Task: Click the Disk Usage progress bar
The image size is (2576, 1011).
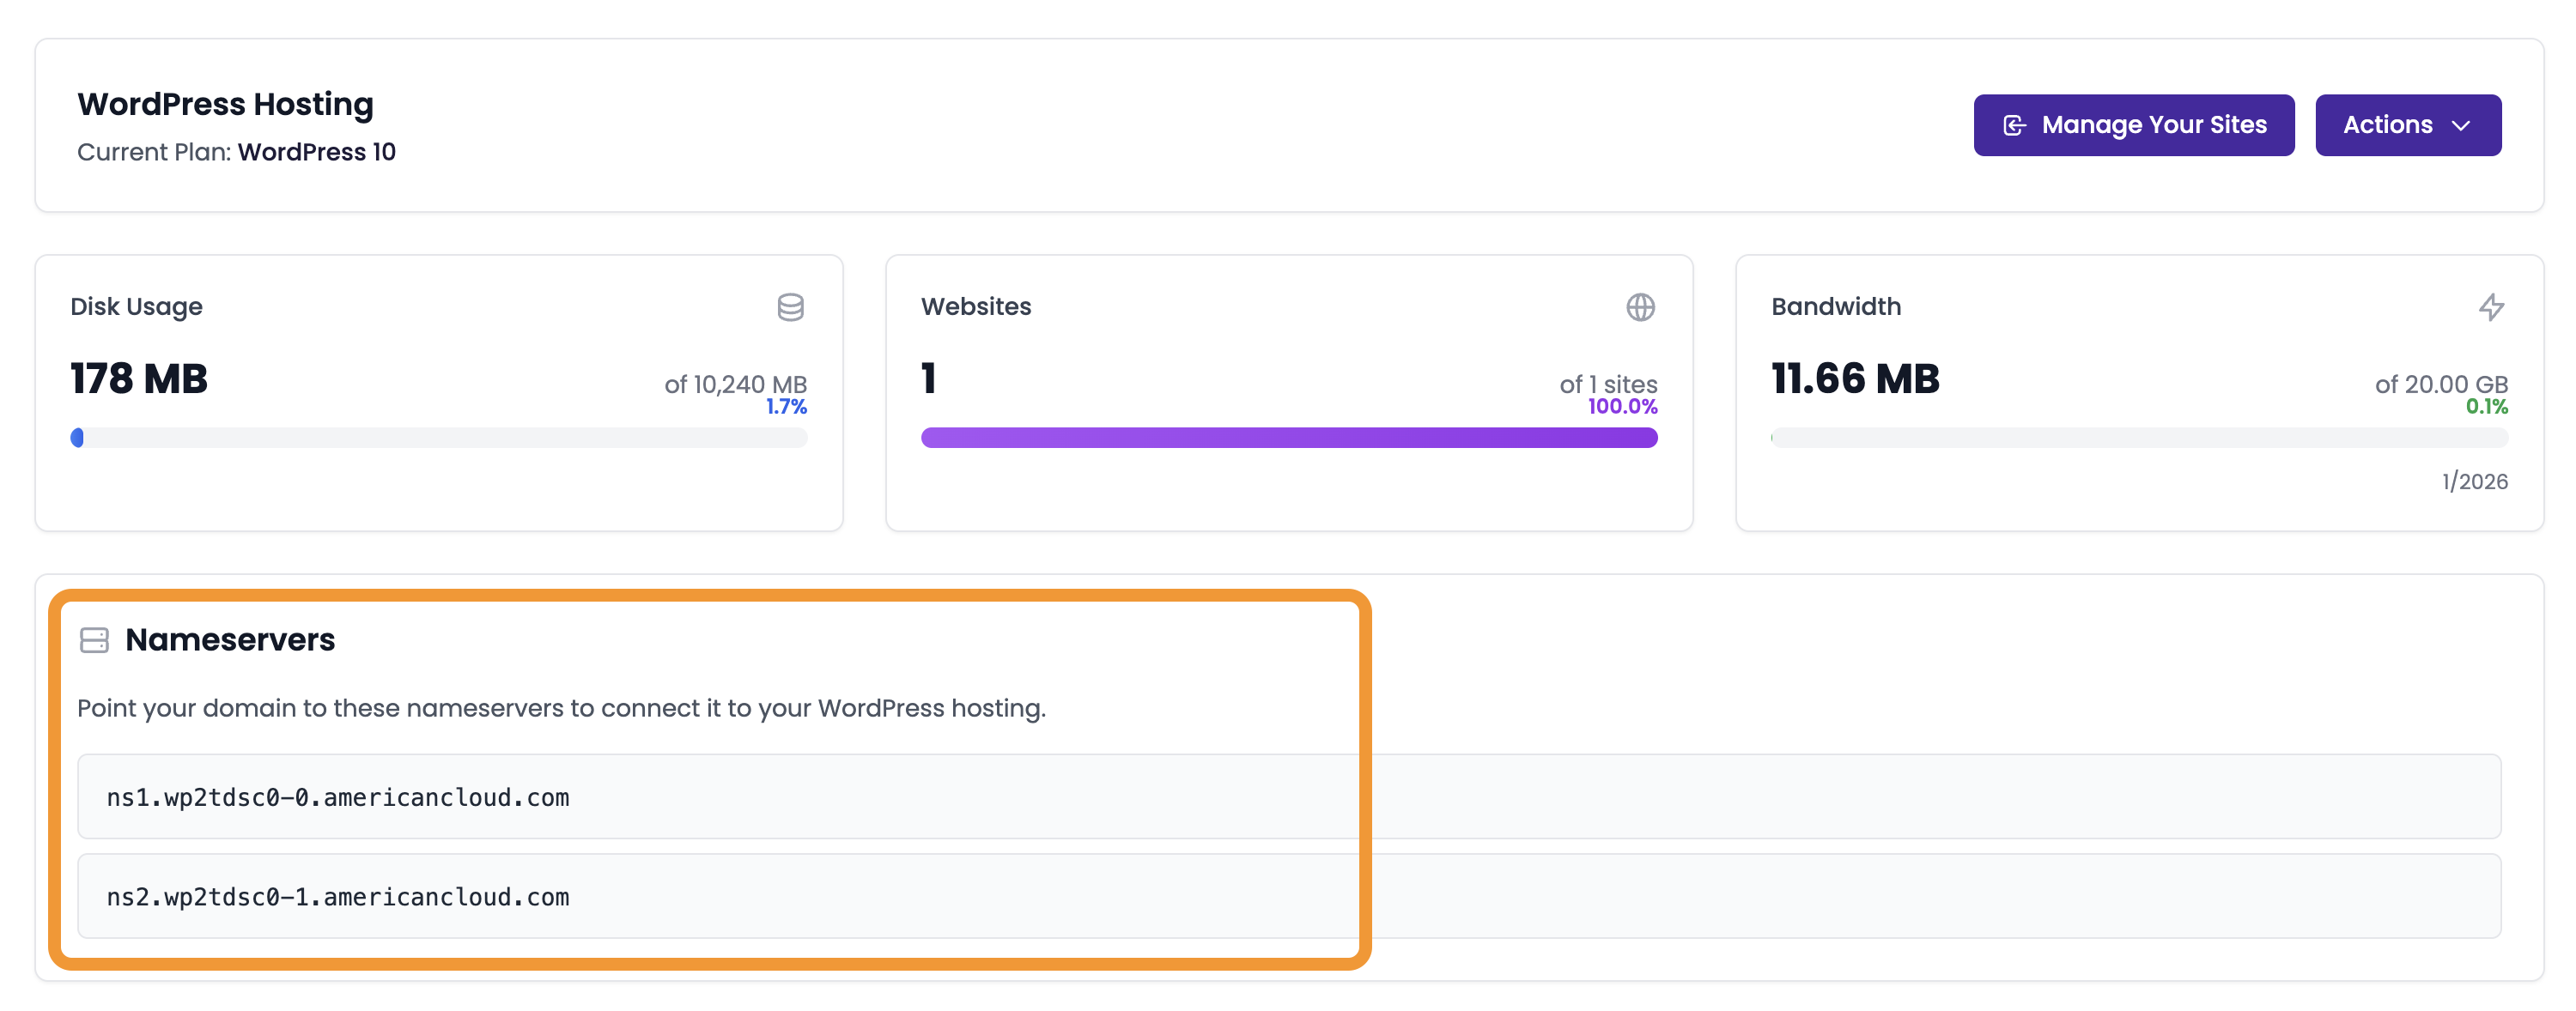Action: click(x=438, y=438)
